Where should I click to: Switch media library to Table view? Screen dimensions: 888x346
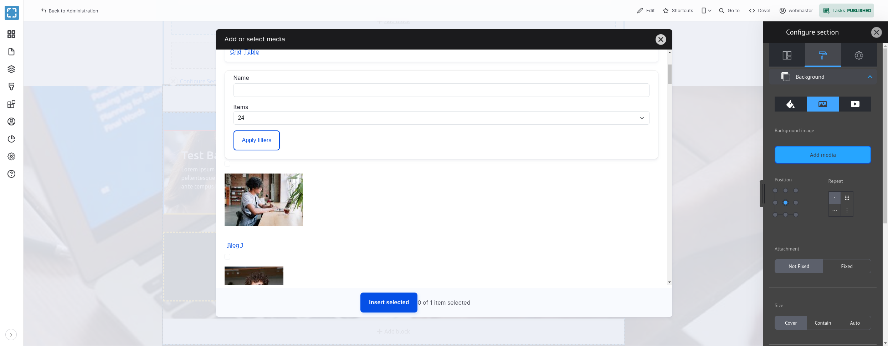(x=252, y=52)
